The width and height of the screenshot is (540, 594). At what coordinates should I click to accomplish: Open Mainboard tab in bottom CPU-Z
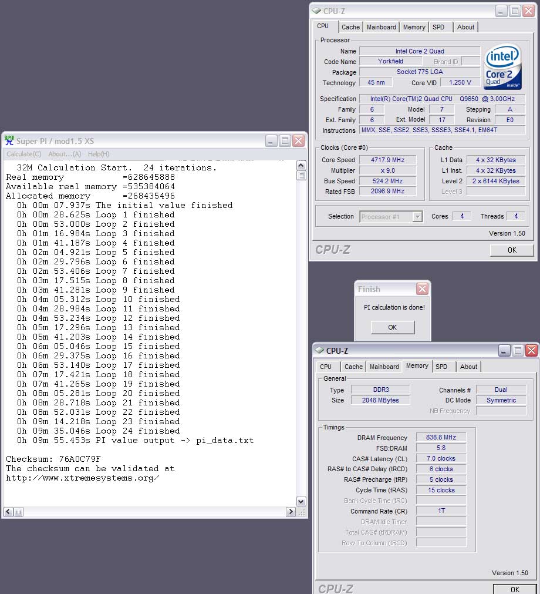tap(384, 366)
